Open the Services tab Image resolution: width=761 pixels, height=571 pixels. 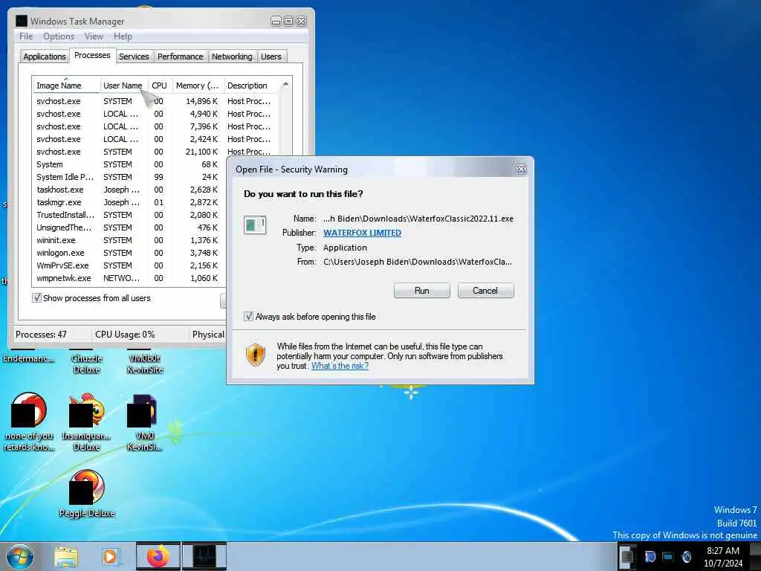pos(134,57)
